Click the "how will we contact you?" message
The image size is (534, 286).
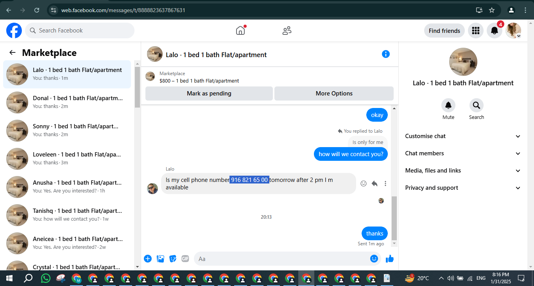[x=351, y=154]
